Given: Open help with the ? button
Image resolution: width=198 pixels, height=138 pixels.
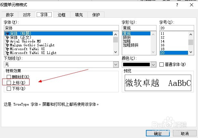Looking at the screenshot, I should (x=177, y=5).
